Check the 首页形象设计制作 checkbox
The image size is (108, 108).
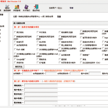click(81, 37)
